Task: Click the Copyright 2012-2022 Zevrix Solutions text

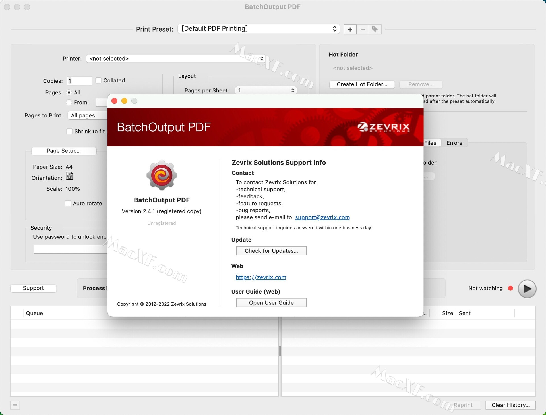Action: point(162,304)
